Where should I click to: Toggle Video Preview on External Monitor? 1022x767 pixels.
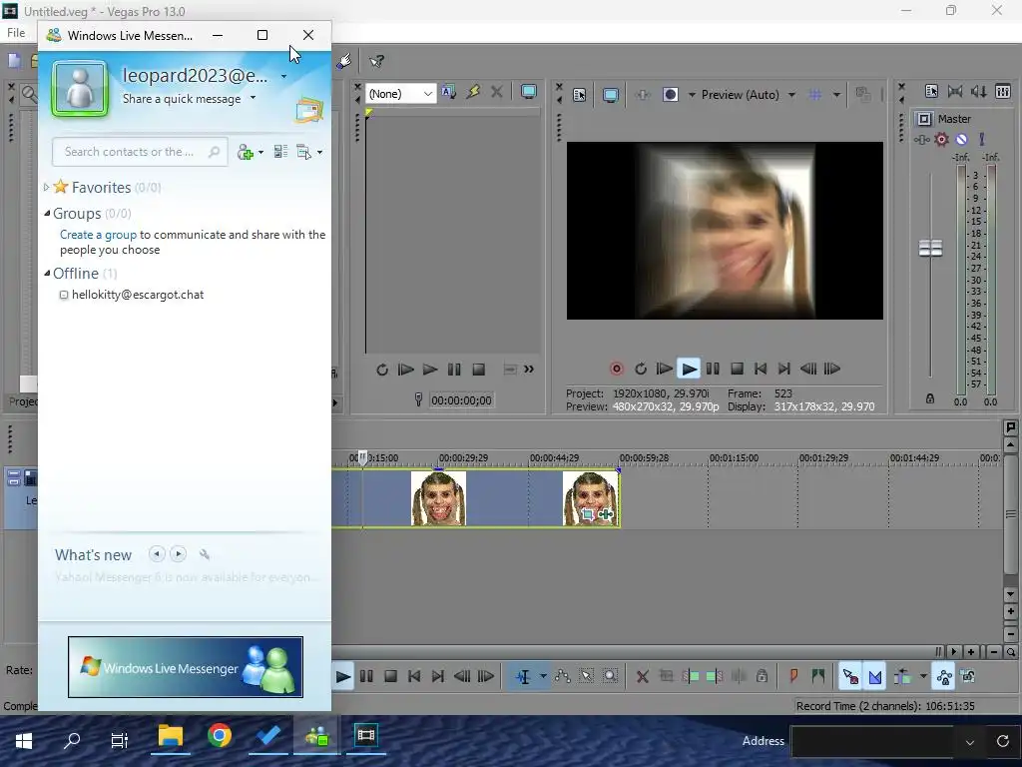pyautogui.click(x=610, y=95)
